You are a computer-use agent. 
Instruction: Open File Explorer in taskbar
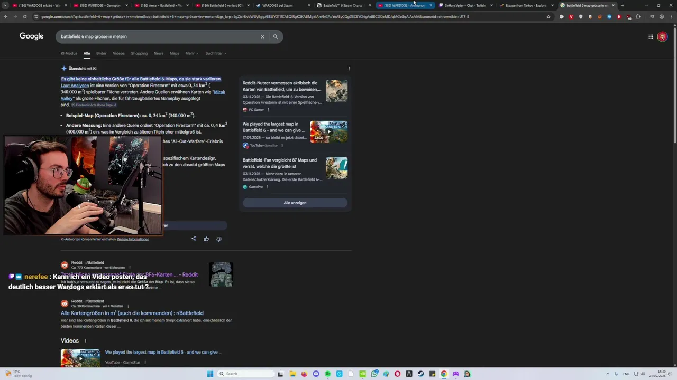[x=293, y=374]
